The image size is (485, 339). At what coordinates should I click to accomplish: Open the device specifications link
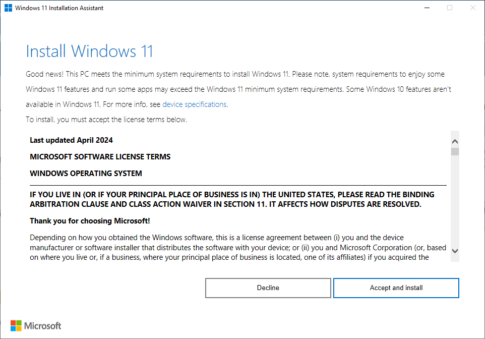[x=194, y=104]
